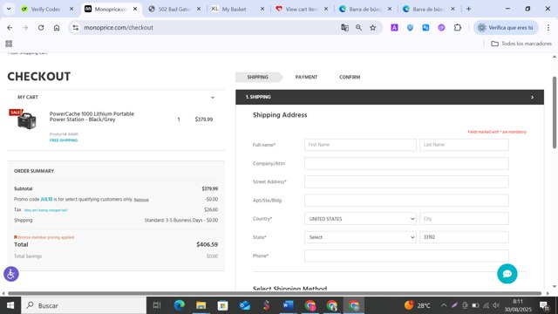
Task: Open the shield extension icon
Action: [x=410, y=27]
